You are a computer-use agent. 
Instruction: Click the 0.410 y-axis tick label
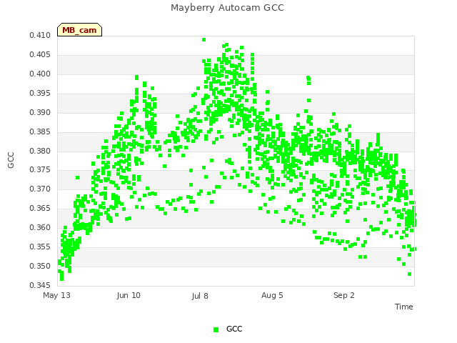coord(40,35)
